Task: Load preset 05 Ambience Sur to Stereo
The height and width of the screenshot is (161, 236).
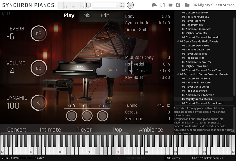Action: [x=198, y=95]
